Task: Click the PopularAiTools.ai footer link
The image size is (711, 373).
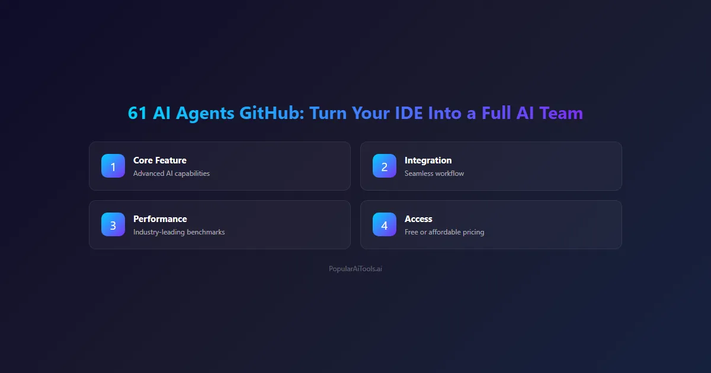Action: (x=355, y=268)
